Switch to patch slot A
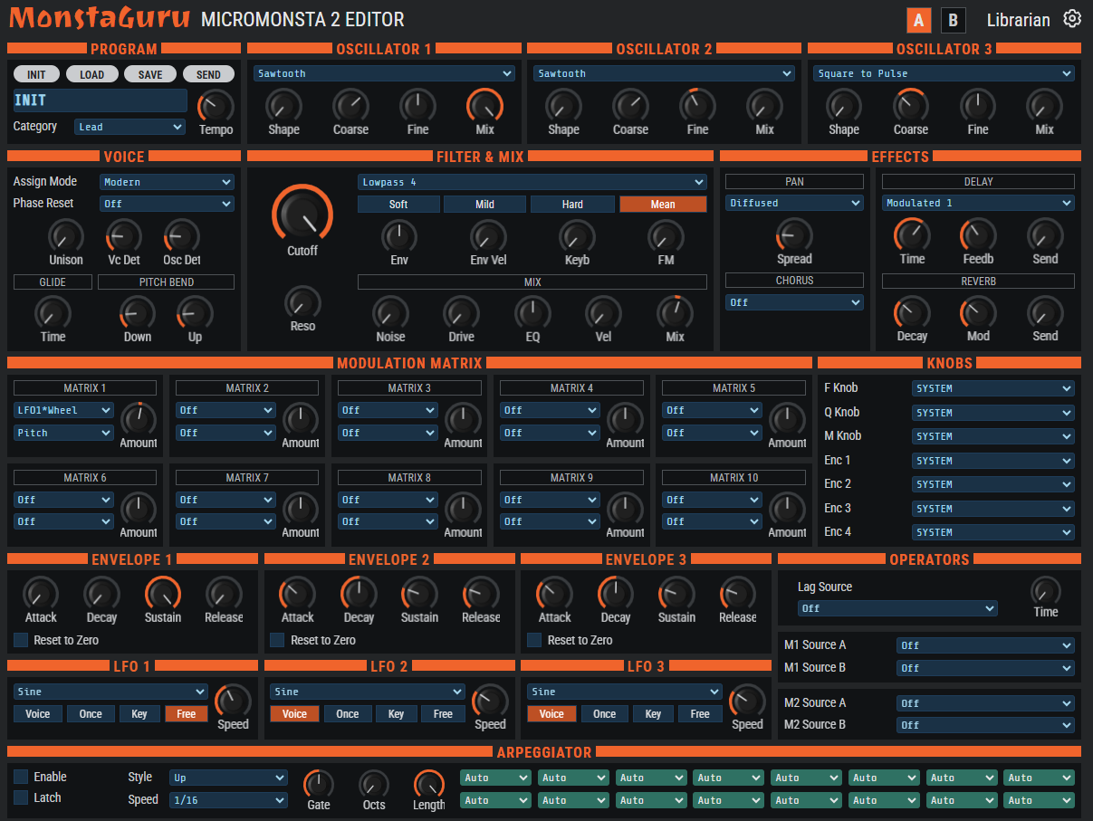Image resolution: width=1093 pixels, height=821 pixels. point(918,21)
